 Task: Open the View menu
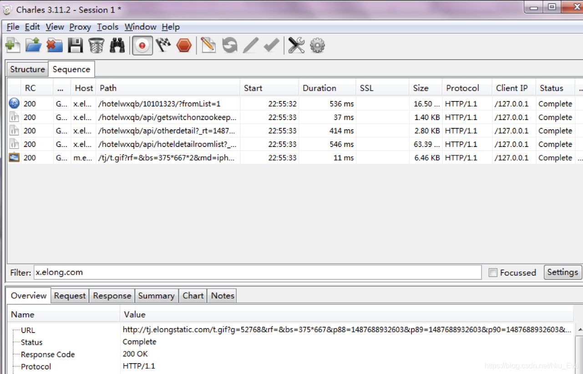coord(55,27)
